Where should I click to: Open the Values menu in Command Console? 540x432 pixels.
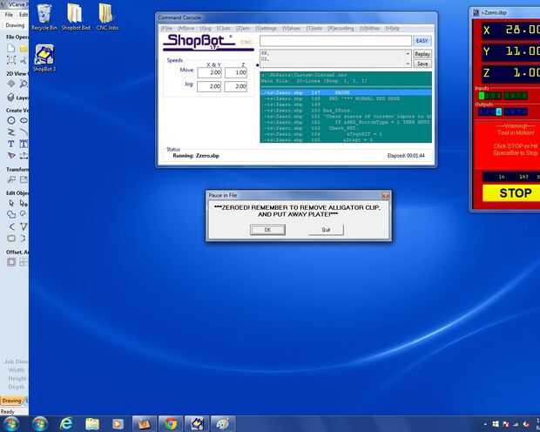point(292,28)
